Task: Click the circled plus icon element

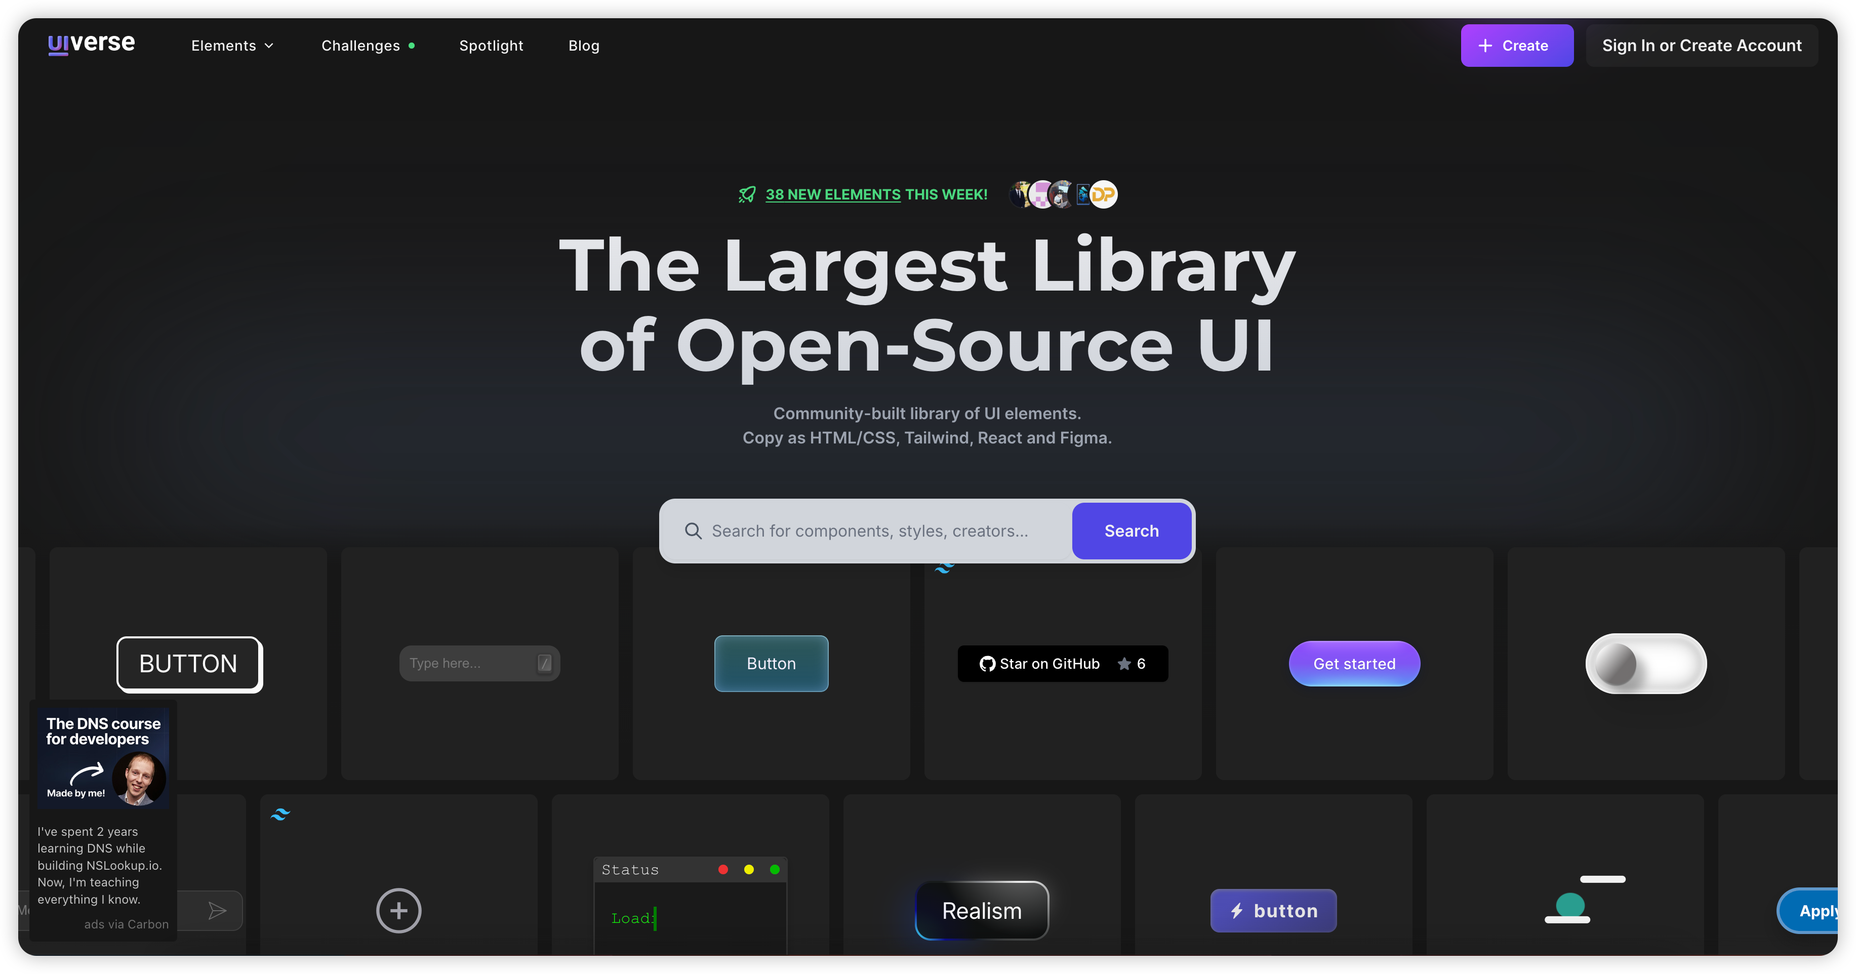Action: (398, 911)
